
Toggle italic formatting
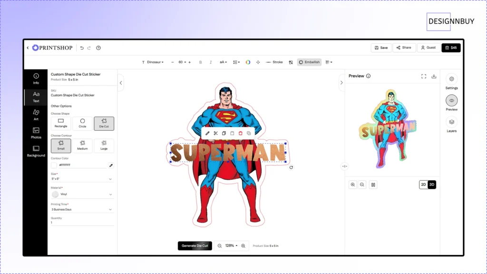211,62
